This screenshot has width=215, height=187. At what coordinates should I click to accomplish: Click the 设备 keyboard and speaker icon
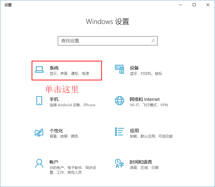pyautogui.click(x=120, y=69)
